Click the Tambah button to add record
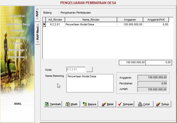This screenshot has width=177, height=123. pyautogui.click(x=53, y=104)
